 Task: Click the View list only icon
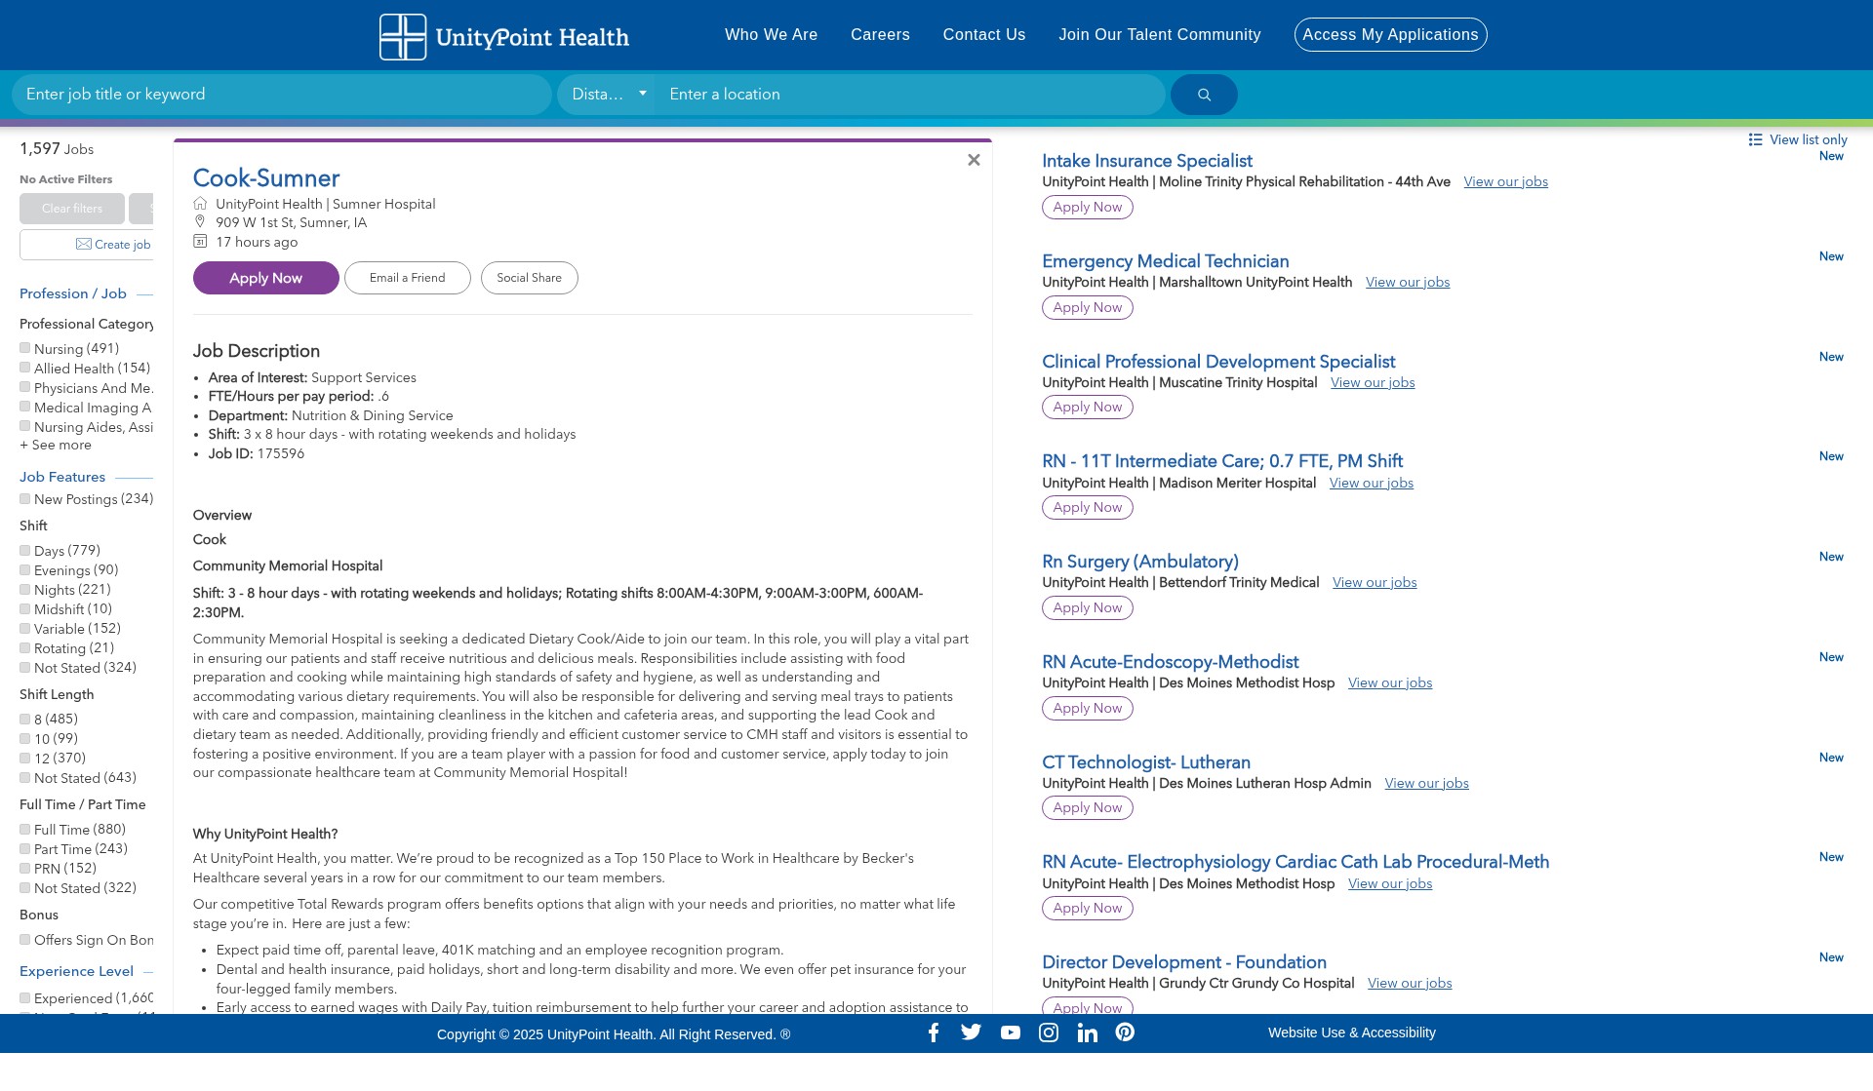coord(1755,140)
